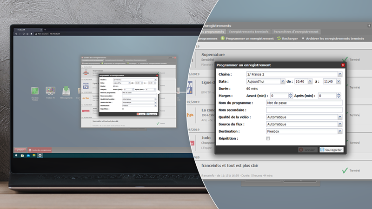Decrease Avant (min) margin with down arrow, enlarged

[x=290, y=97]
